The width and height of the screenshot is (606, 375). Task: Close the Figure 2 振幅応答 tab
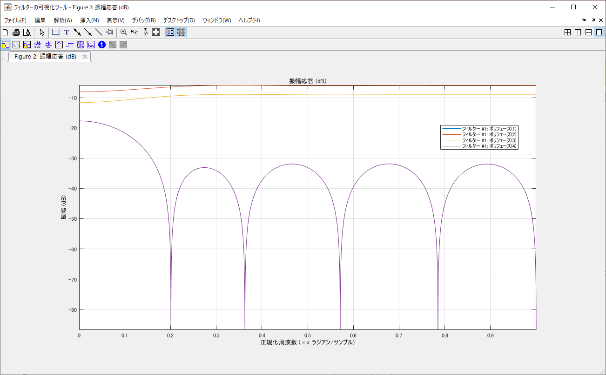(85, 57)
